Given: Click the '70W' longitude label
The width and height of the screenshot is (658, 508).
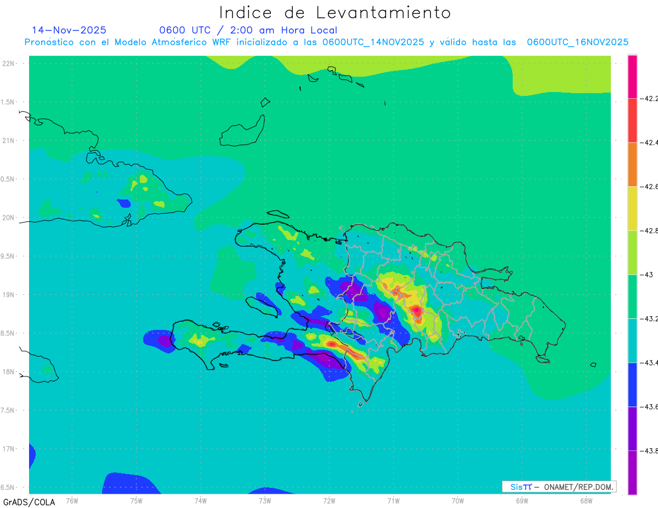Looking at the screenshot, I should pos(458,500).
